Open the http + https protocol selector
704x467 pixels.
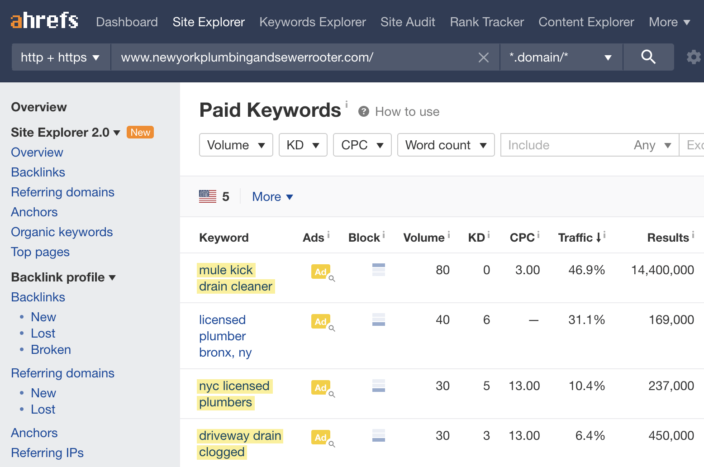click(60, 57)
